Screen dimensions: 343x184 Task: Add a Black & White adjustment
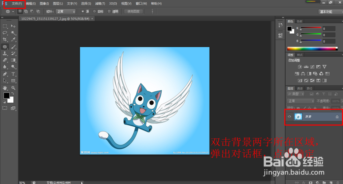(x=309, y=73)
